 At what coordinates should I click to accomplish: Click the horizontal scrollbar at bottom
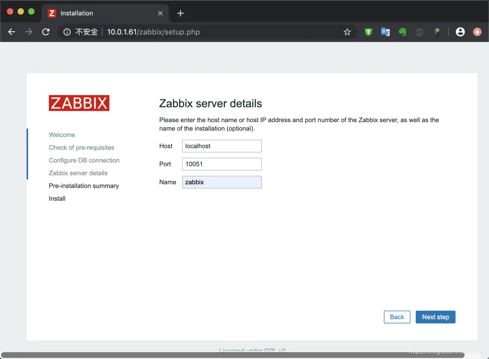pos(232,355)
